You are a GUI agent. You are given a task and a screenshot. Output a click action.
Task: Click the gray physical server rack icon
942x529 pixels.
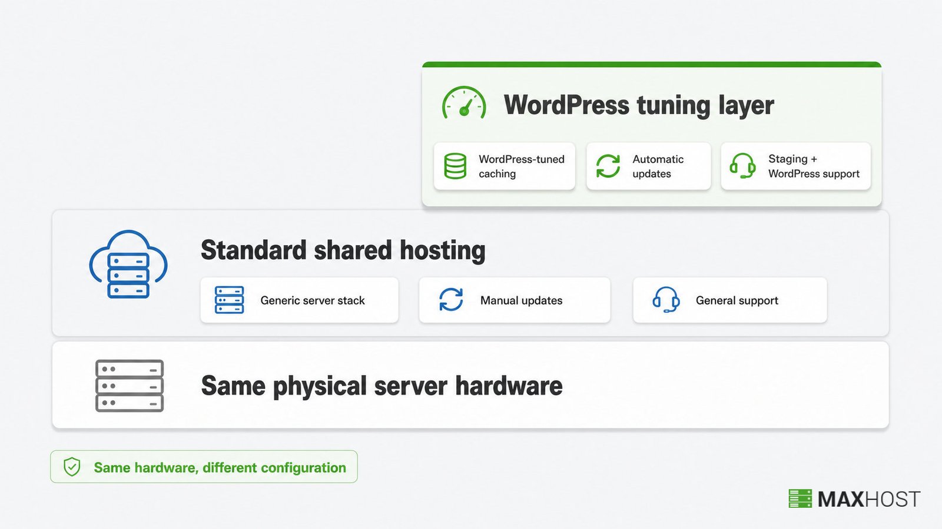130,386
